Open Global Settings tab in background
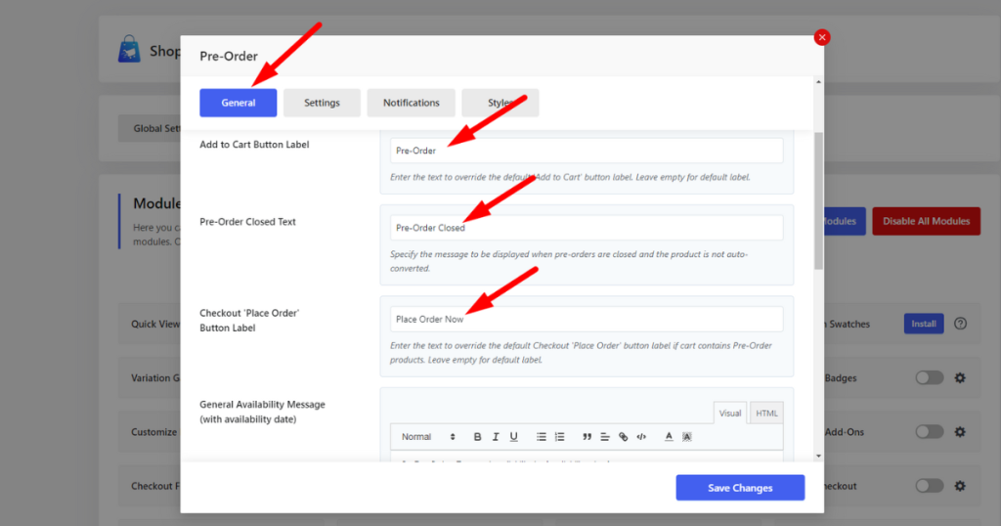The height and width of the screenshot is (526, 1001). tap(150, 128)
